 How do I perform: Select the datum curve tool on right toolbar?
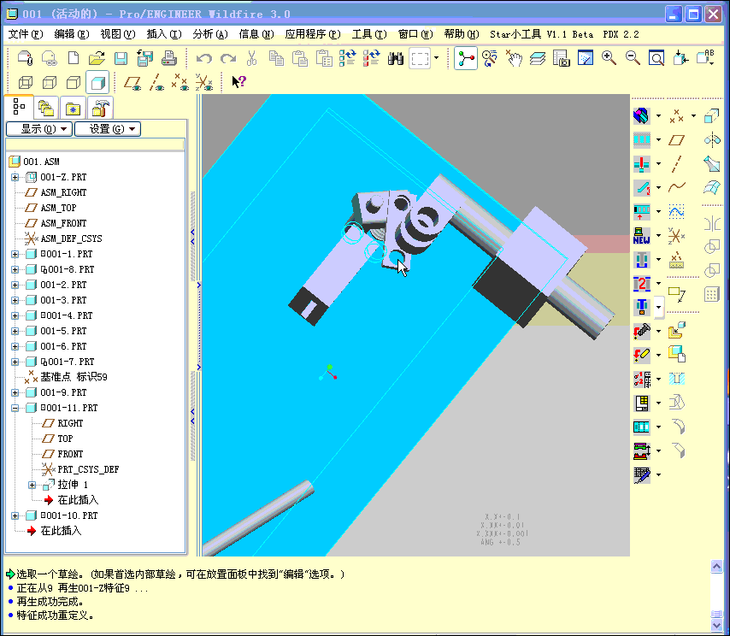tap(676, 187)
